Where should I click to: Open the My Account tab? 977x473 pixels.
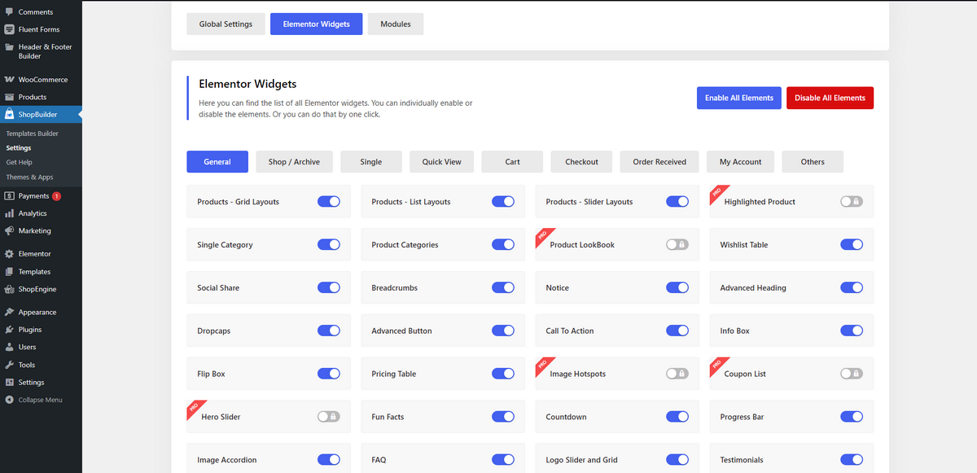coord(741,162)
